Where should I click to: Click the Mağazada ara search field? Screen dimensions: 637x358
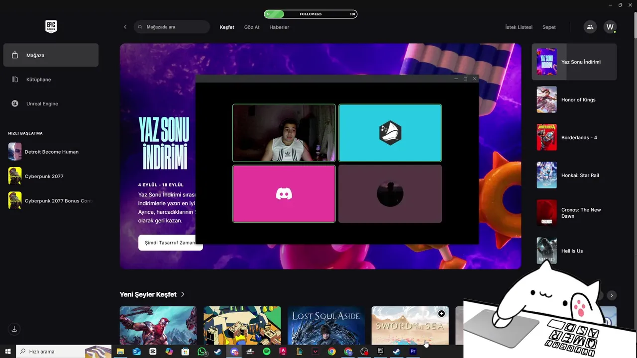172,27
